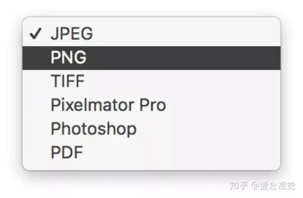This screenshot has width=303, height=198.
Task: Pick Pixelmator Pro as export format
Action: [x=151, y=105]
